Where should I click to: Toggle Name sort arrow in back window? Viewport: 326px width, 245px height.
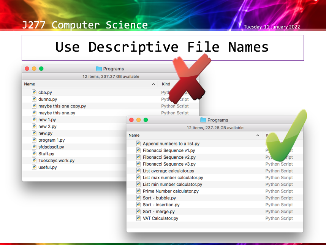click(x=154, y=84)
